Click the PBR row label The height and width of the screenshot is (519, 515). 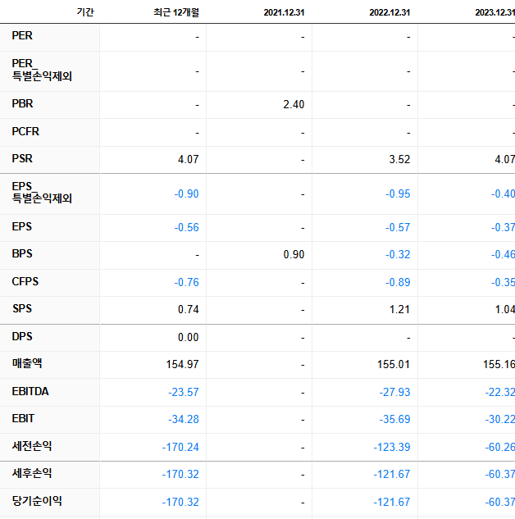coord(22,104)
